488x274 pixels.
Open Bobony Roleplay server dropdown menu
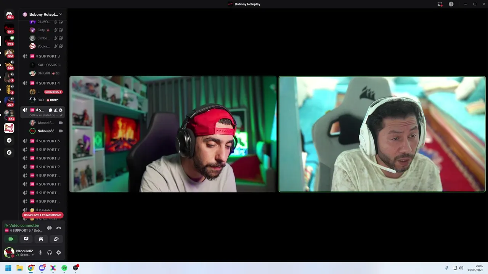(x=43, y=14)
